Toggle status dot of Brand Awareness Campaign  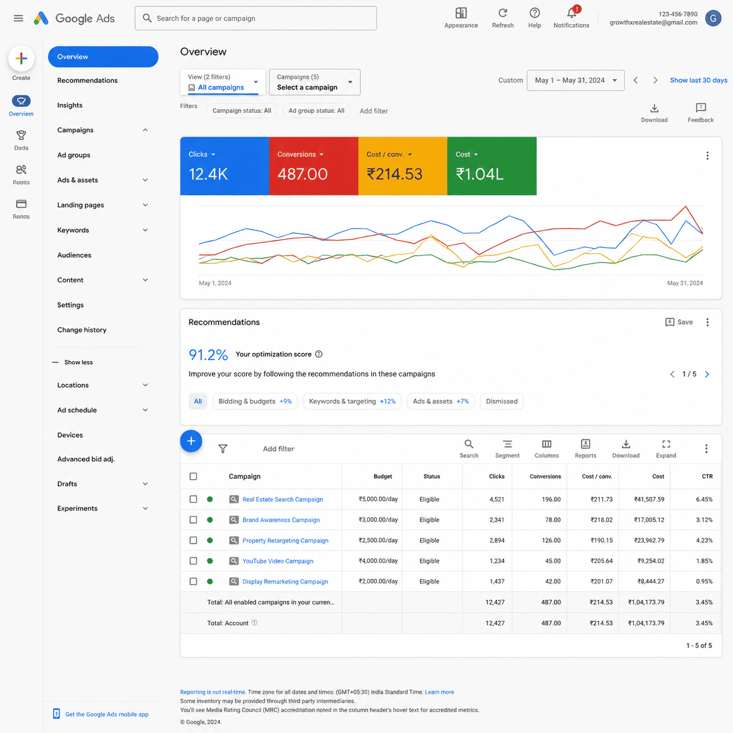tap(210, 520)
